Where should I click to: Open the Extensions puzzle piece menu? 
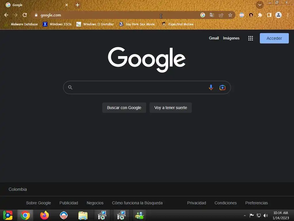[260, 15]
